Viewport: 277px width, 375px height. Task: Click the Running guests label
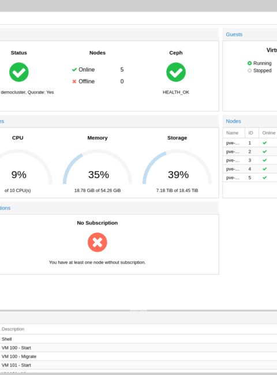pyautogui.click(x=263, y=63)
